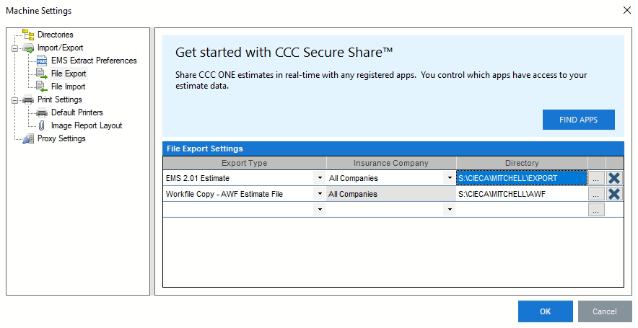Open Image Report Layout tree item

pos(87,125)
